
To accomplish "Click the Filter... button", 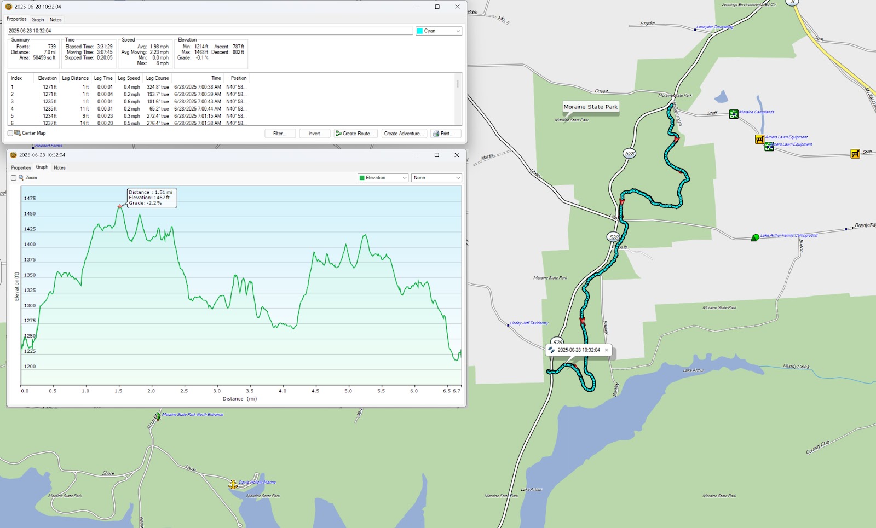I will pos(280,134).
